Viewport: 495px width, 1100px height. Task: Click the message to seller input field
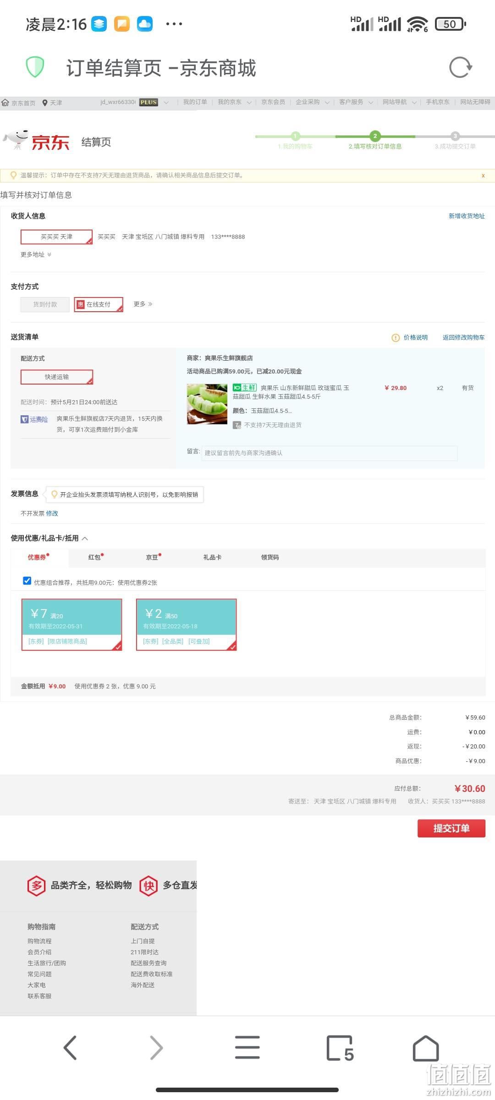coord(330,453)
